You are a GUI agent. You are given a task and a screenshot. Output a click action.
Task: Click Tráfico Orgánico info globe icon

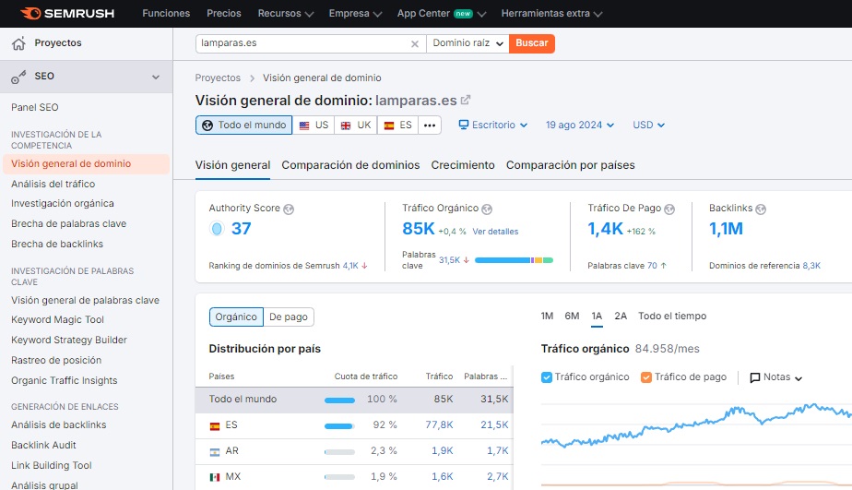pos(487,209)
